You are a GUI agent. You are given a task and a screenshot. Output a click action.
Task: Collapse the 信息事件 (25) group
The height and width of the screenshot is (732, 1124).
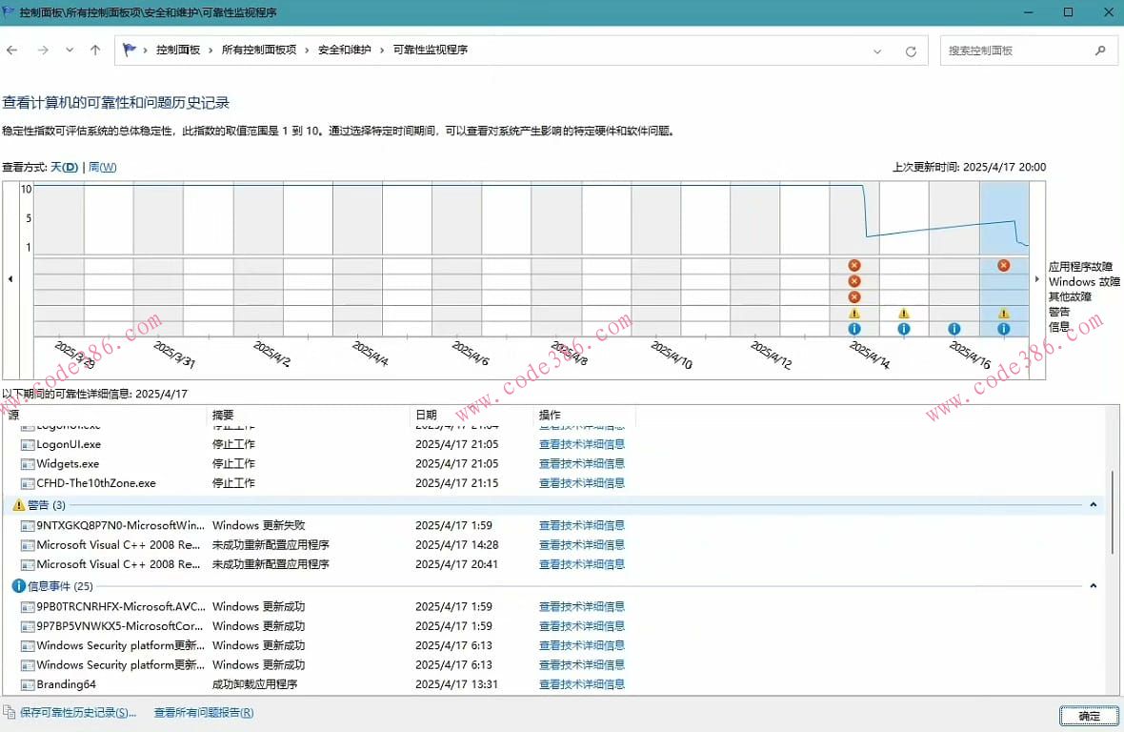coord(1093,586)
